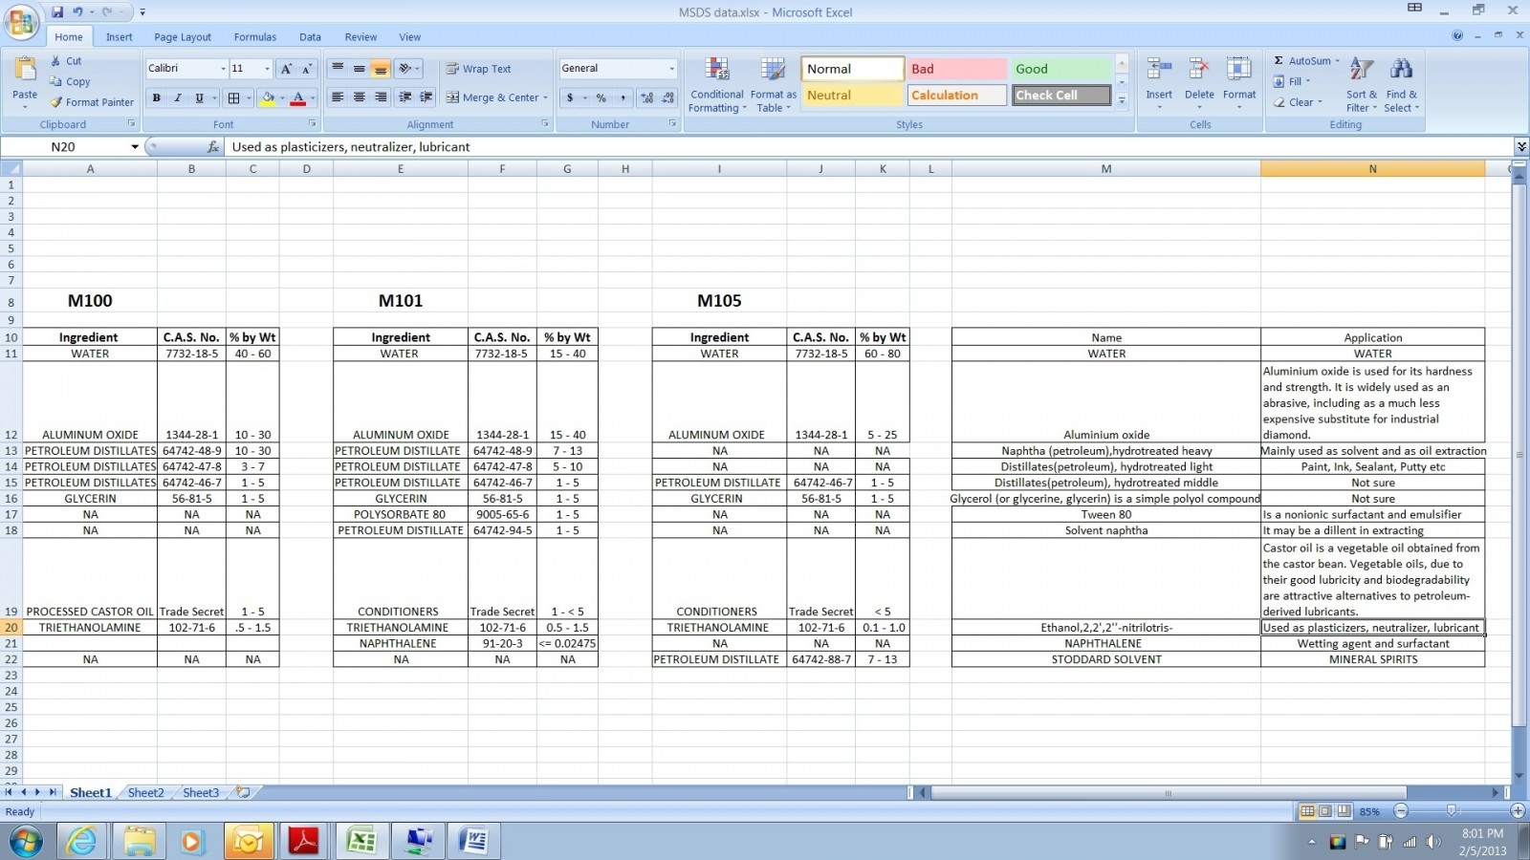Viewport: 1530px width, 860px height.
Task: Toggle underline formatting
Action: point(199,97)
